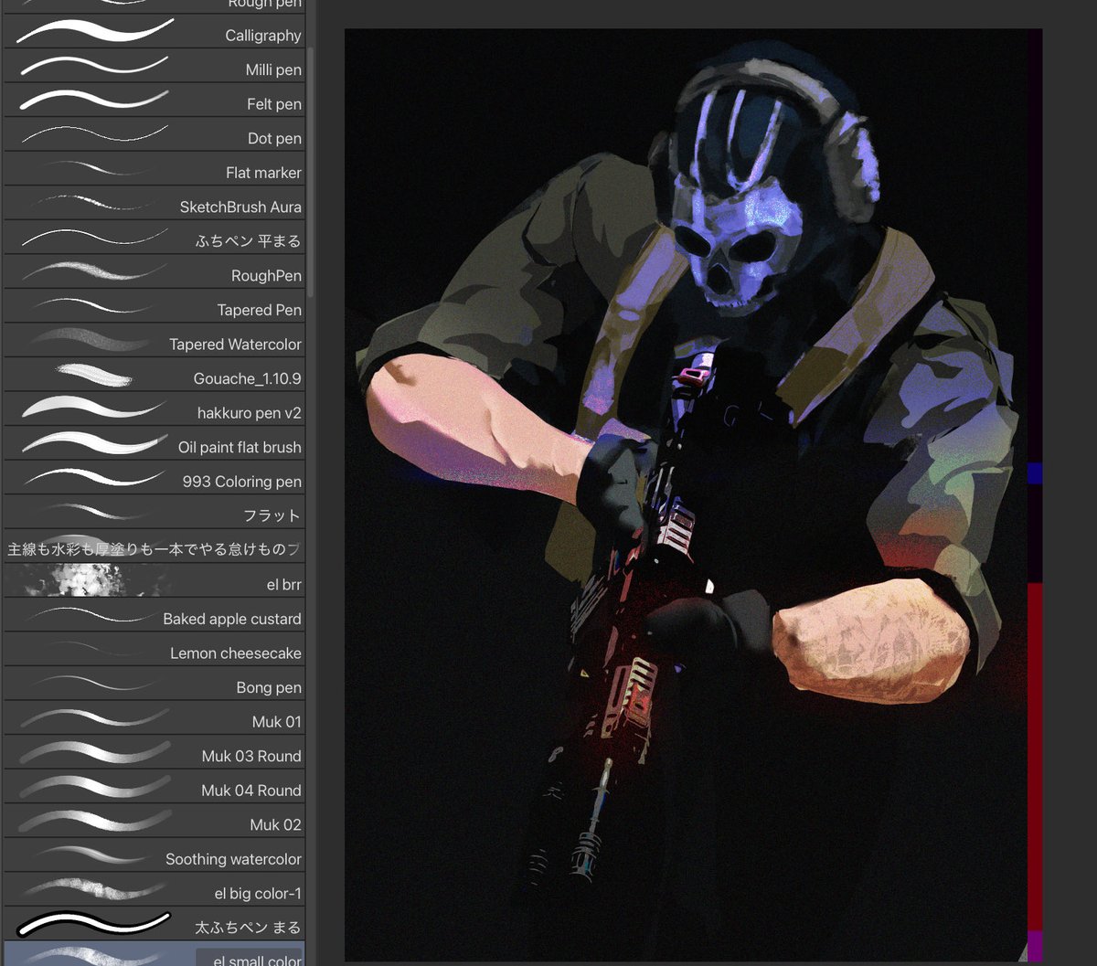Click the purple strip at canvas corner
Screen dimensions: 1097x966
1035,946
